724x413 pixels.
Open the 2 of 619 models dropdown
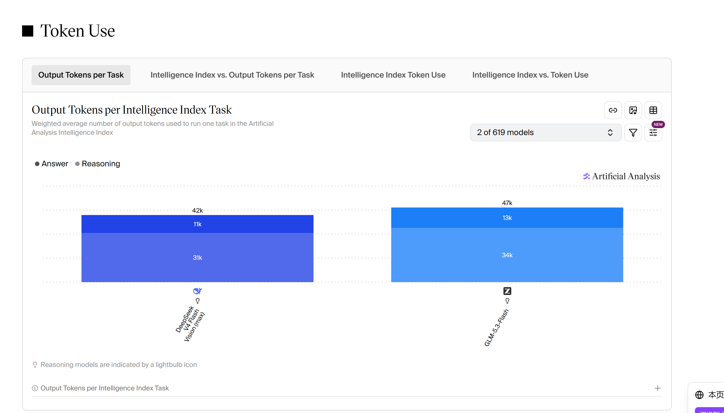546,133
